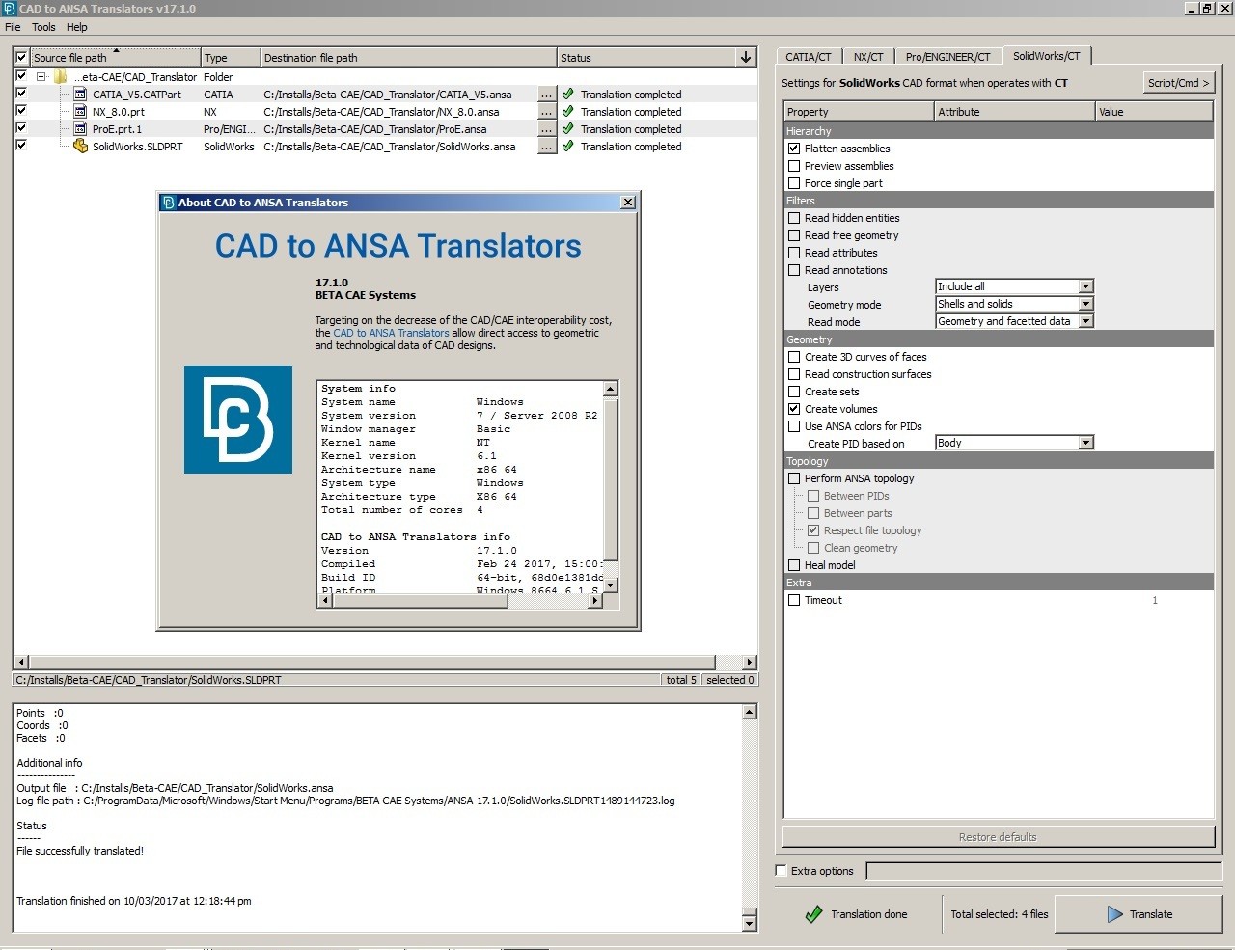Select the SolidWorks/CT tab
This screenshot has height=950, width=1235.
[1047, 56]
